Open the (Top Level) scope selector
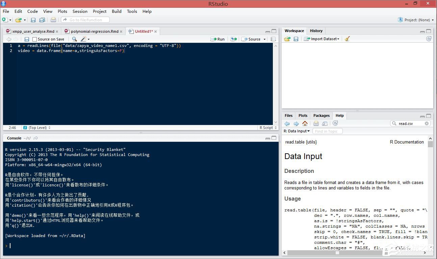Viewport: 437px width, 259px height. (x=37, y=128)
